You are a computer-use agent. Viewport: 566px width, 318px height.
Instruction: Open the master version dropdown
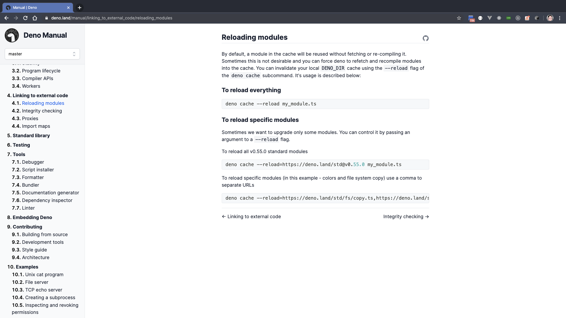42,54
